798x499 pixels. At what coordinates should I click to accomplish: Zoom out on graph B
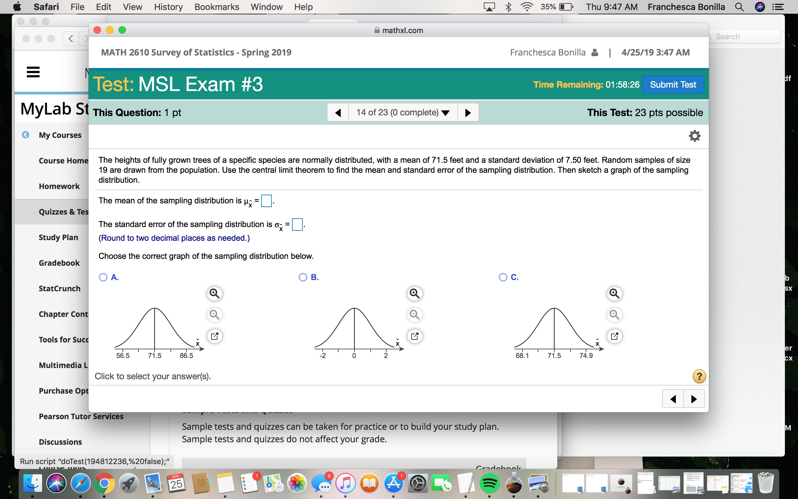[415, 314]
